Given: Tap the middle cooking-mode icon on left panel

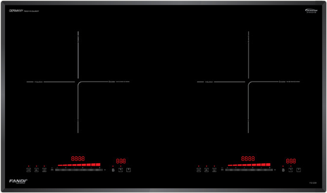Looking at the screenshot, I should [x=36, y=170].
